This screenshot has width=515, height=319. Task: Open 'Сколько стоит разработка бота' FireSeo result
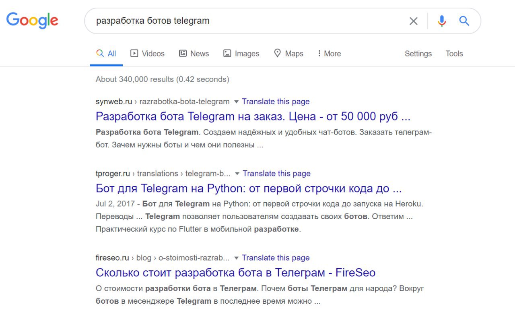click(235, 273)
